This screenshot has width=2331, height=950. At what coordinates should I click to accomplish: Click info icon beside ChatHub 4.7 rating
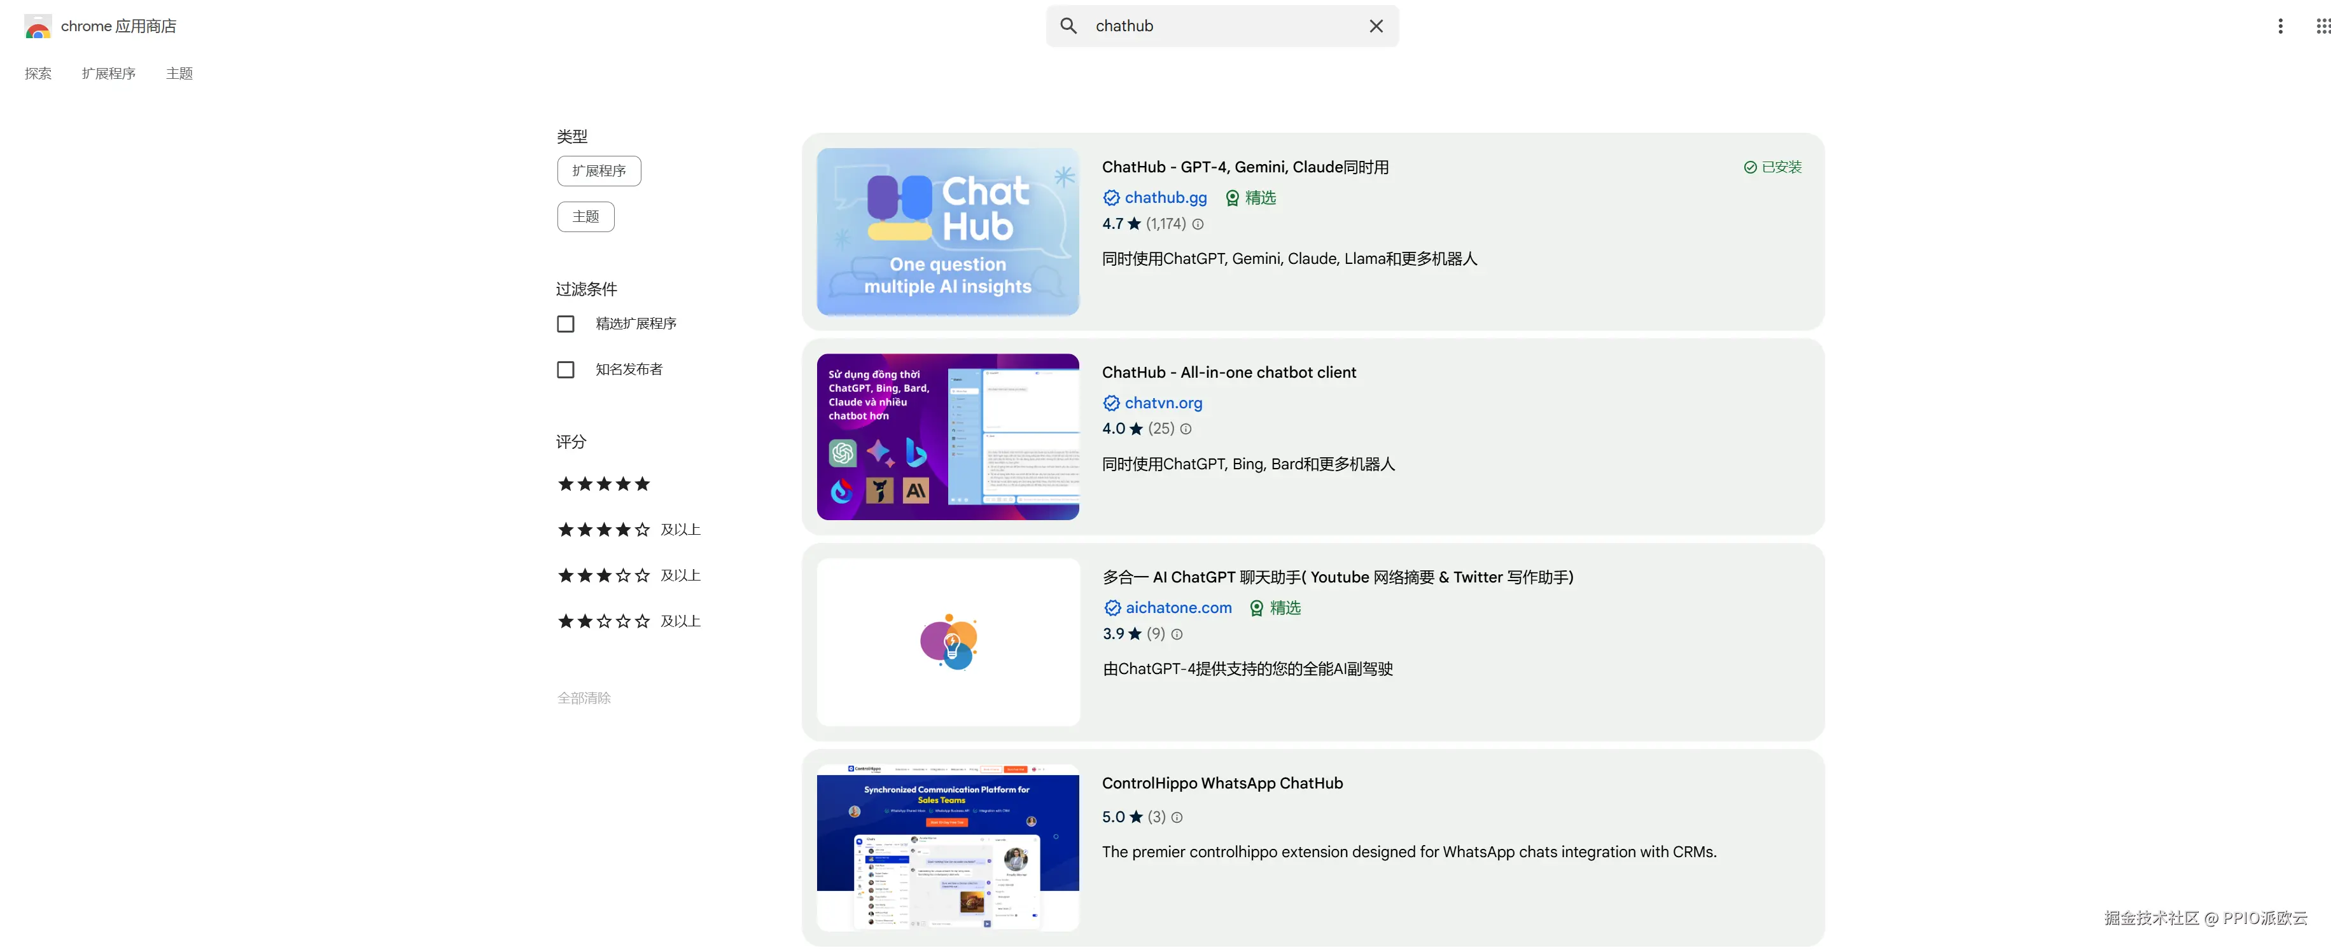[x=1198, y=224]
